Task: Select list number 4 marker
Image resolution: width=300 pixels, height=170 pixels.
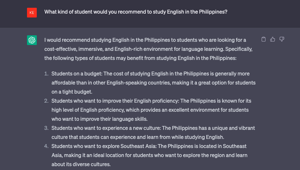Action: [x=46, y=146]
